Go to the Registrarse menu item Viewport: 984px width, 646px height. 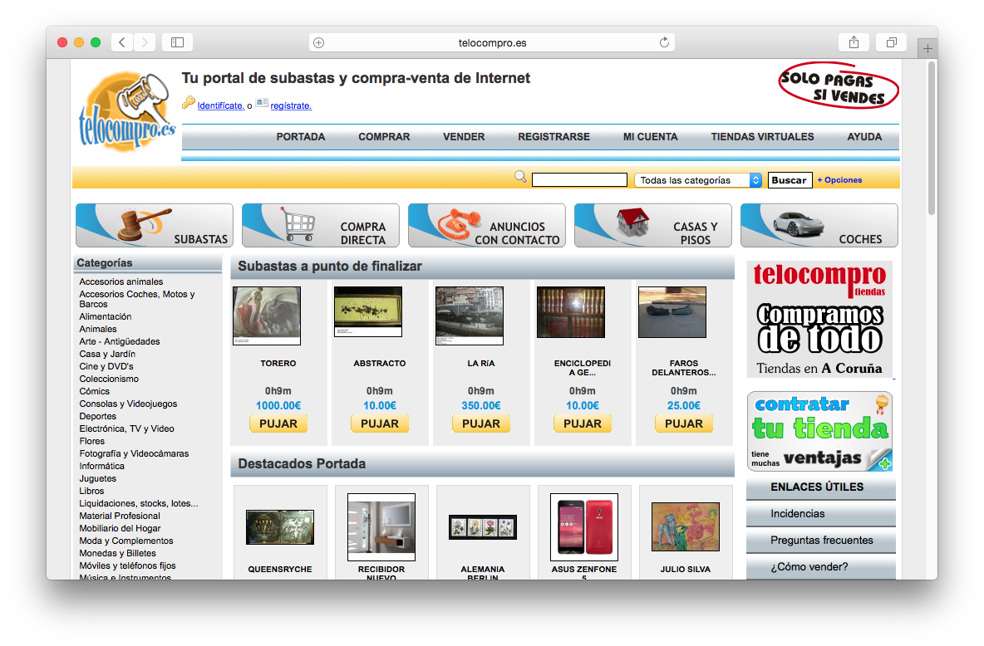553,137
